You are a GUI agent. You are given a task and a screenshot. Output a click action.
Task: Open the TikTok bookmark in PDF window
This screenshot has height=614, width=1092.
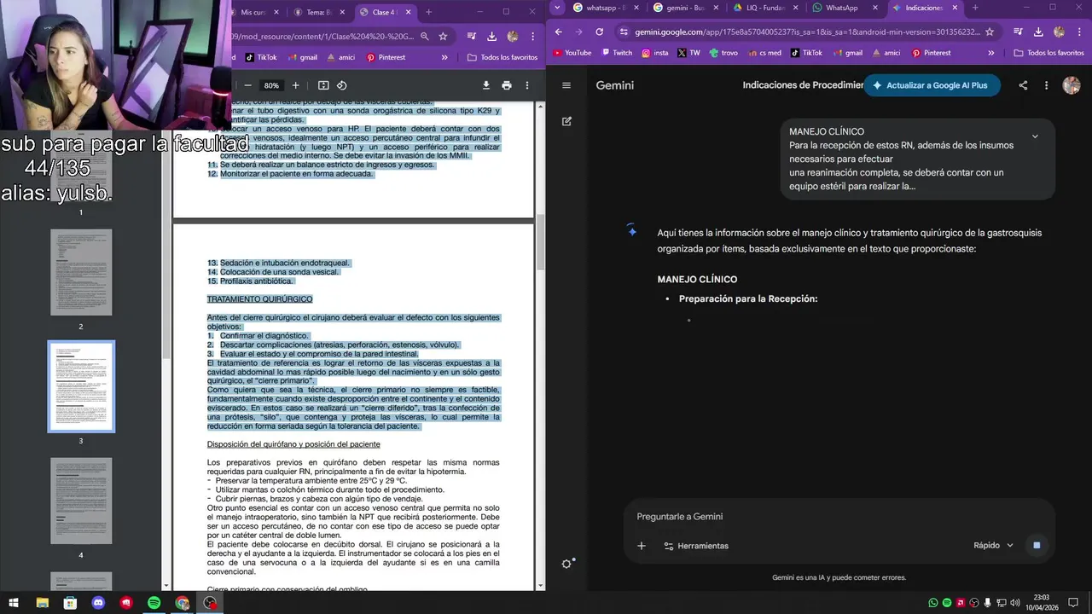click(260, 57)
